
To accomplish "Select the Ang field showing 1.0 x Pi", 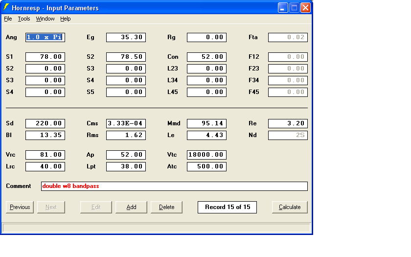I will click(x=45, y=37).
